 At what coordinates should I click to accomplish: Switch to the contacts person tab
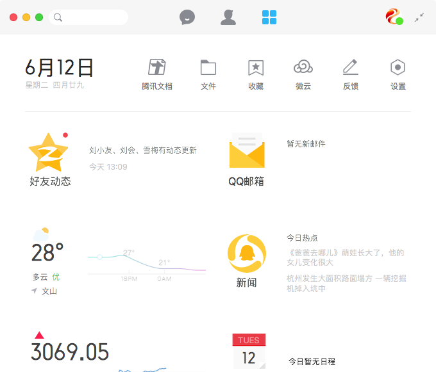tap(228, 17)
